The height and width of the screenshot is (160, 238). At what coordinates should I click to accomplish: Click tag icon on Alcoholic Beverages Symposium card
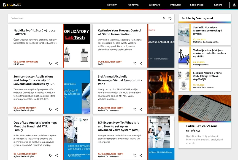[135, 109]
